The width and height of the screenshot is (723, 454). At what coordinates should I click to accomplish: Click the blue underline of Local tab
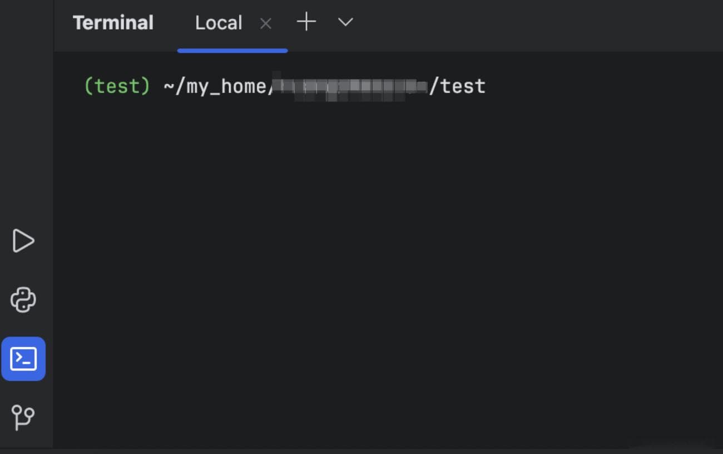[232, 51]
